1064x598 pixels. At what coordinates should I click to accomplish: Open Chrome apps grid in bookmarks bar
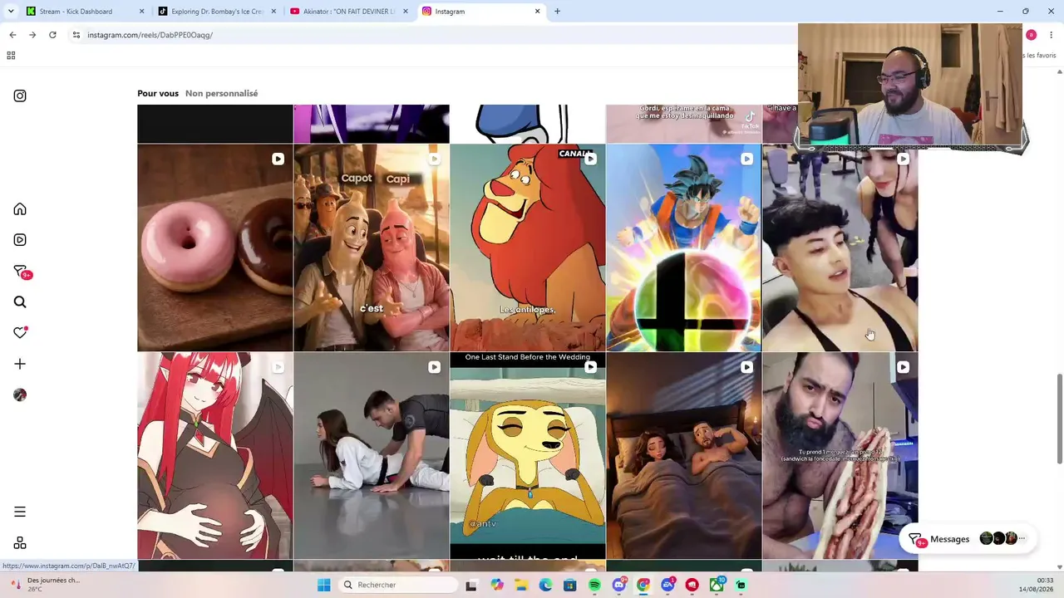(11, 56)
